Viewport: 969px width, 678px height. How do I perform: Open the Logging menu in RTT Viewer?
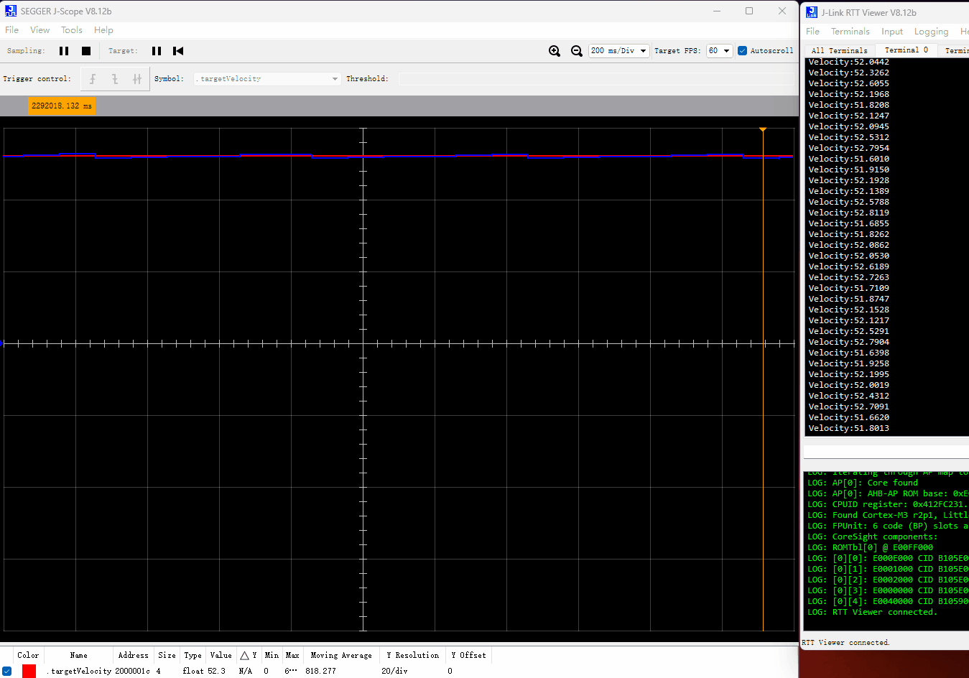point(931,31)
